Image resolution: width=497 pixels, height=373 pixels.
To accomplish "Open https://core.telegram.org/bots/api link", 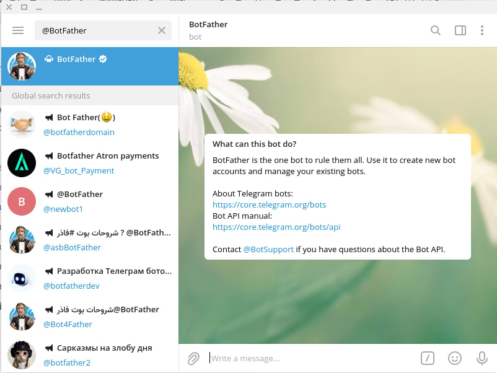I will tap(276, 227).
